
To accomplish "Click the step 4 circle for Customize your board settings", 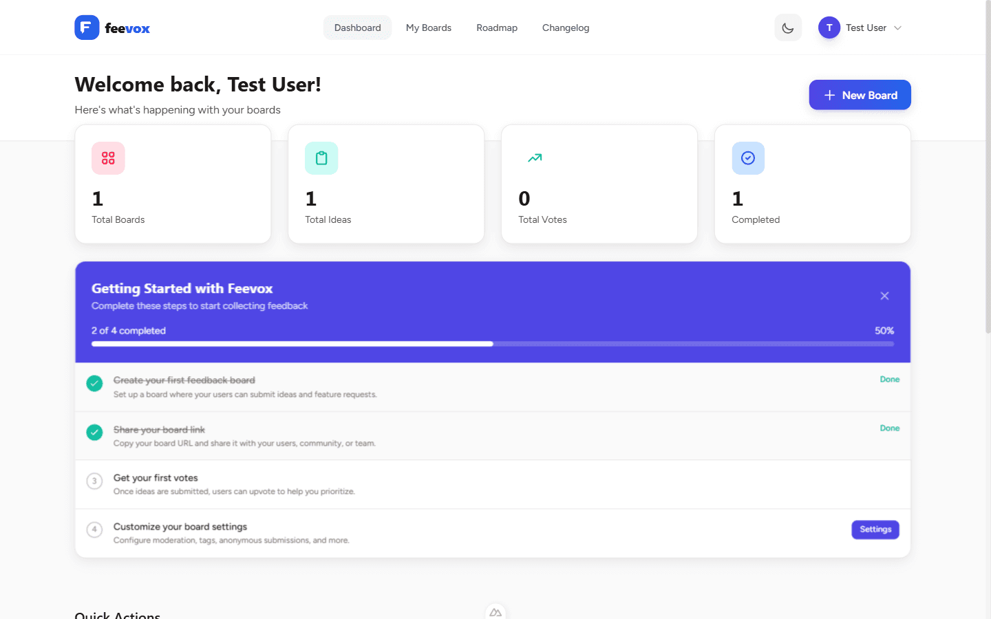I will pyautogui.click(x=94, y=530).
